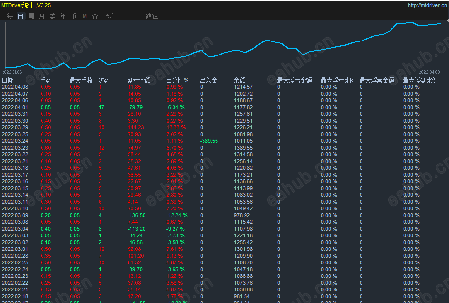Open the 周 weekly statistics tab

click(31, 16)
